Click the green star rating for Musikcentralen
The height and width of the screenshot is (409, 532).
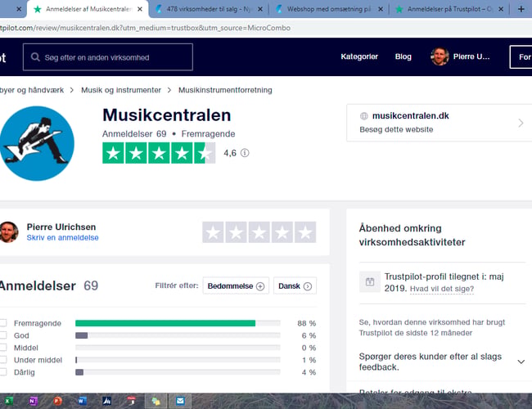pos(159,153)
